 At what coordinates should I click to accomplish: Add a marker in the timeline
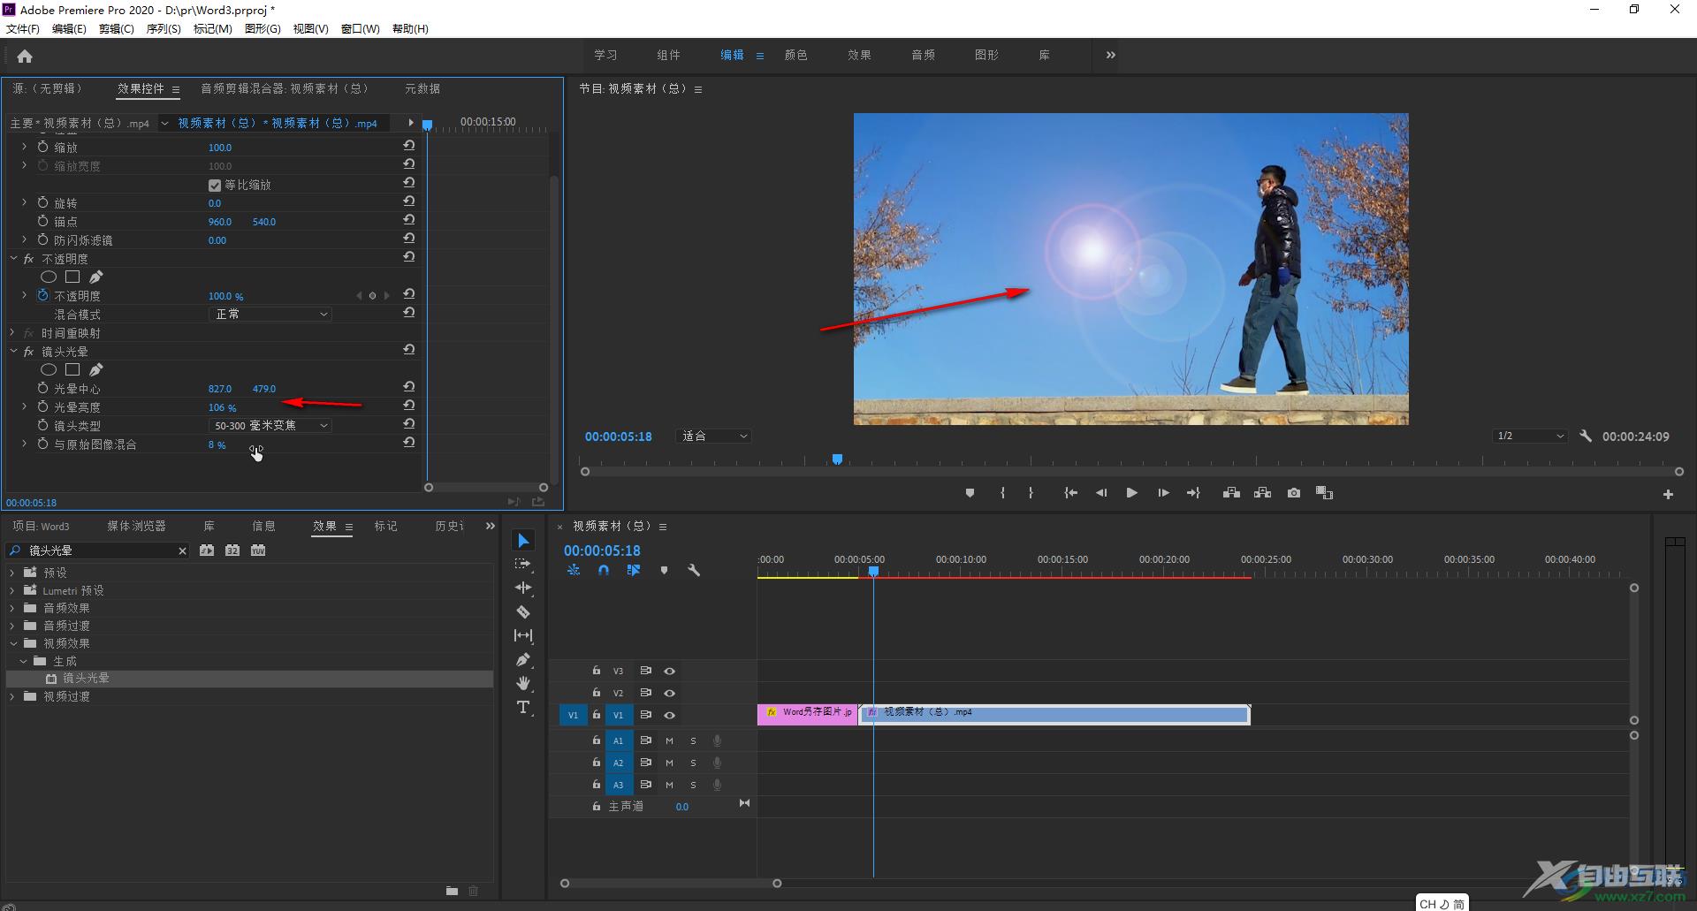[x=664, y=571]
